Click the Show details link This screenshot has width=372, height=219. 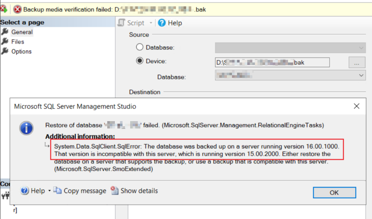coord(139,191)
